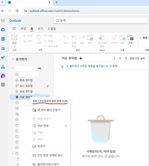Screen dimensions: 149x166
Task: Click the browser address bar URL
Action: [x=54, y=11]
